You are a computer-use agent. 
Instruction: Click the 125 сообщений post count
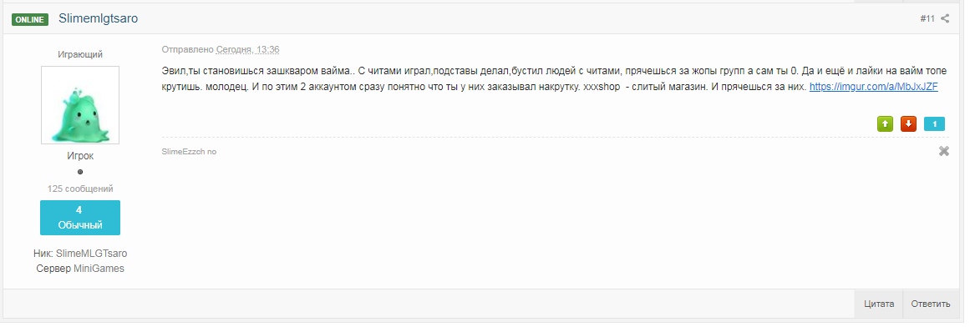(x=80, y=189)
